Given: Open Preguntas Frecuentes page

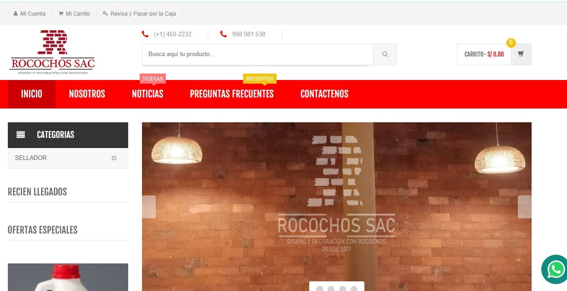Looking at the screenshot, I should coord(232,94).
